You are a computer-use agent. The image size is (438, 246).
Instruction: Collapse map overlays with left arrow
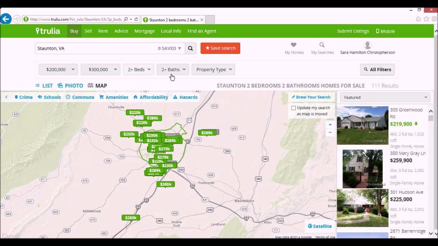coord(6,97)
